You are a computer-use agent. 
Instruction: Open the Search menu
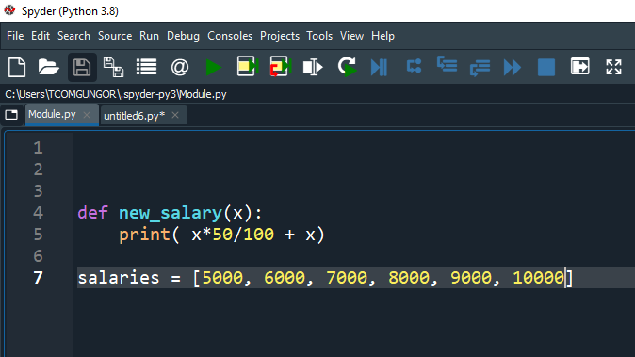tap(73, 36)
